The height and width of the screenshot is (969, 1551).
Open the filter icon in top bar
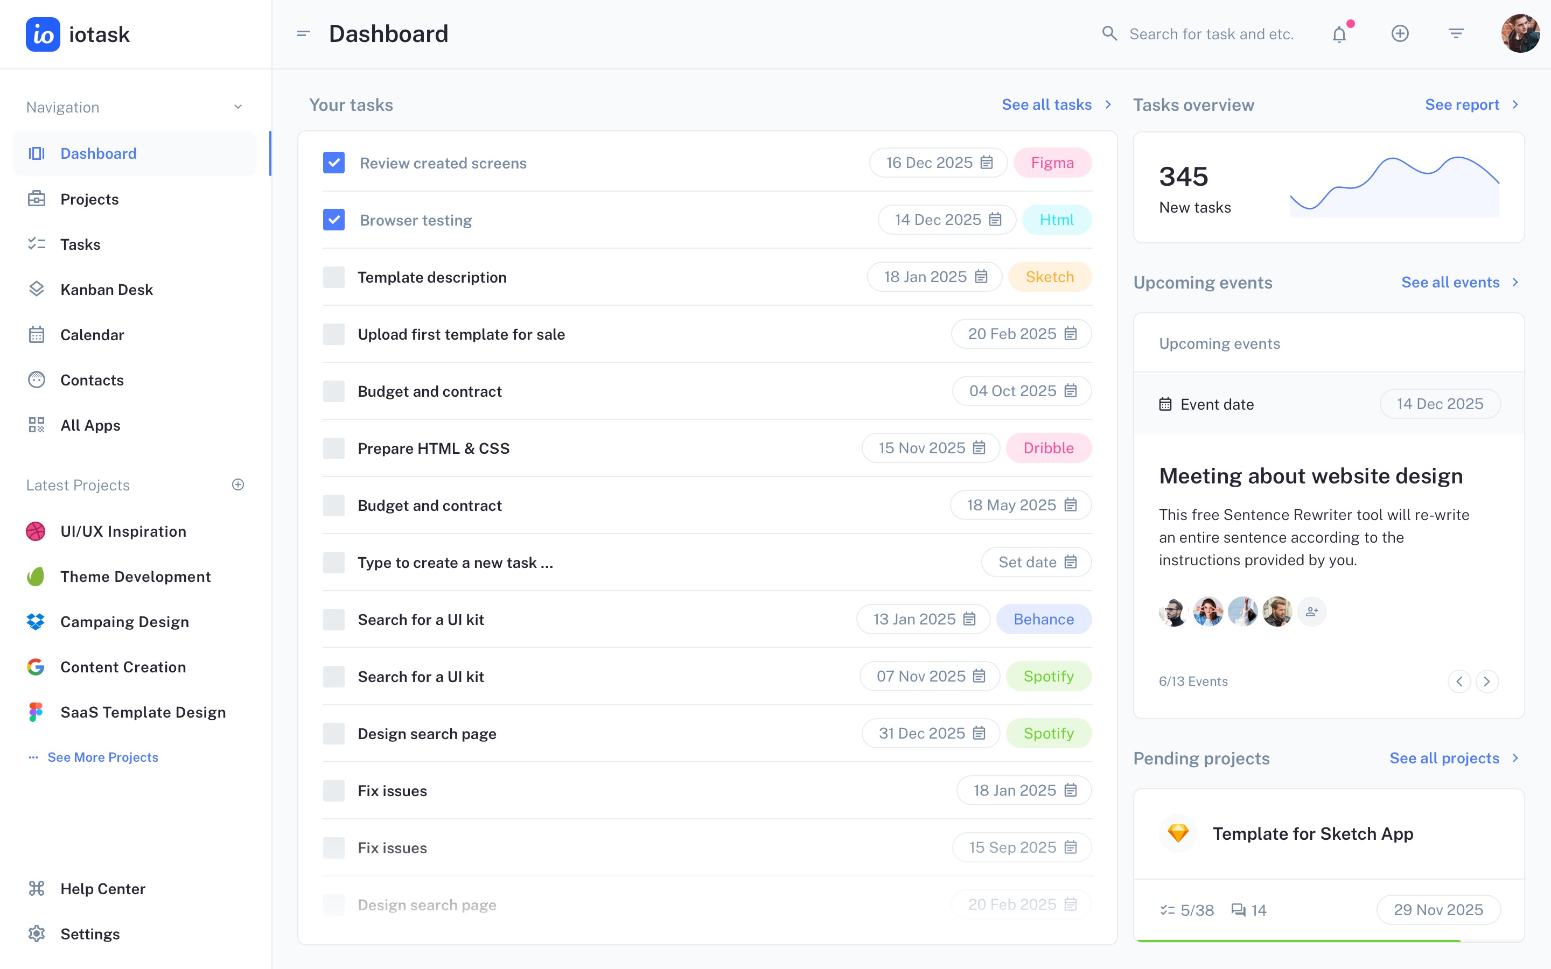(1456, 33)
